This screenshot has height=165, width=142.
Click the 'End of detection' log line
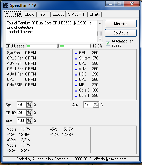click(20, 27)
